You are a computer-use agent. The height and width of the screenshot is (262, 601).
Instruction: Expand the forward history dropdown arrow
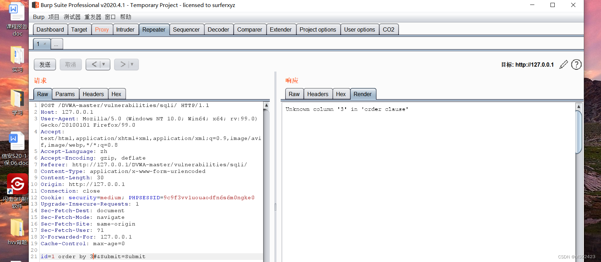click(132, 65)
